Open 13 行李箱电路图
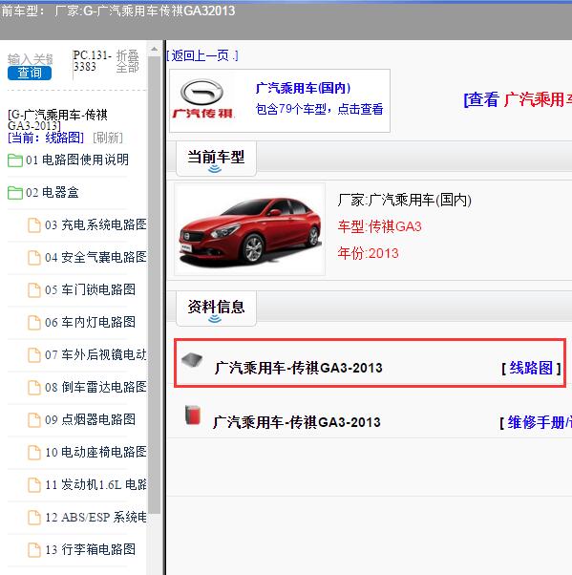This screenshot has width=572, height=575. click(x=90, y=549)
